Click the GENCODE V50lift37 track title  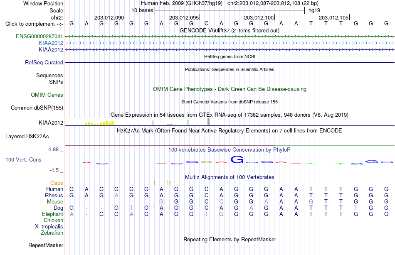pos(230,30)
